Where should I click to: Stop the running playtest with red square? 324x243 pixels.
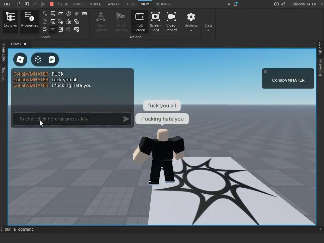click(x=52, y=4)
